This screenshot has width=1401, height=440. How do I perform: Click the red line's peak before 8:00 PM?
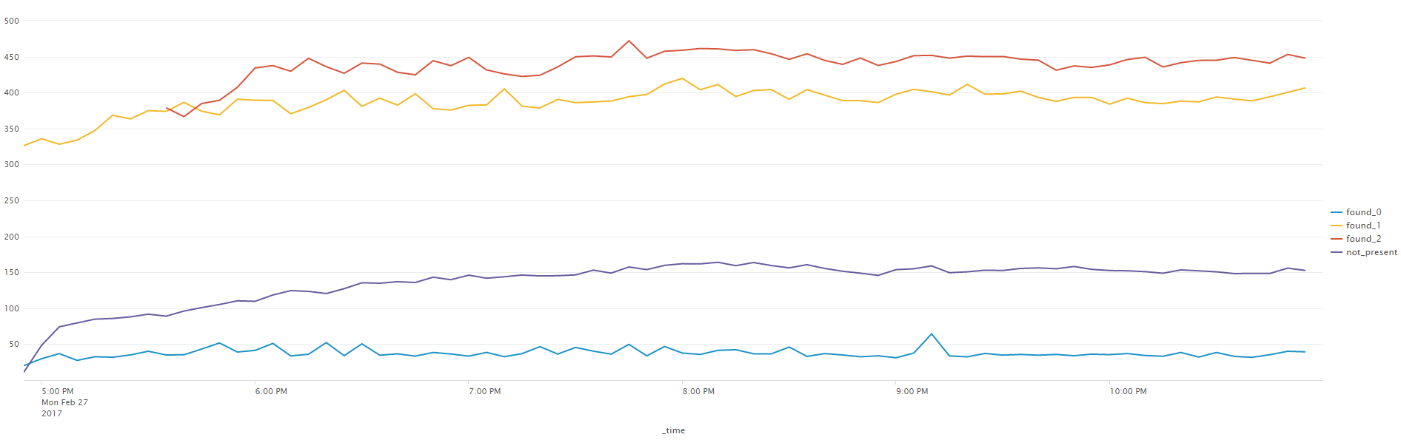click(x=629, y=41)
